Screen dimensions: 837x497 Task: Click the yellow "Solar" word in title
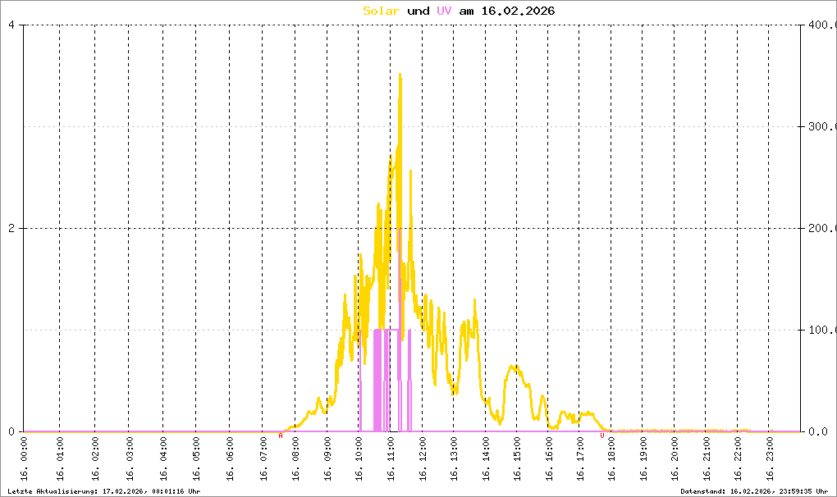[x=382, y=11]
